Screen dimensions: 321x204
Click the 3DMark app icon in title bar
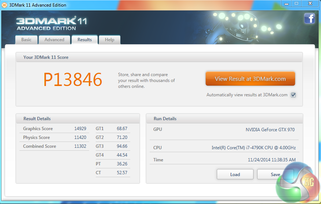click(4, 5)
